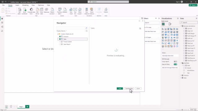198x111 pixels.
Task: Switch to the View ribbon tab
Action: pyautogui.click(x=33, y=5)
